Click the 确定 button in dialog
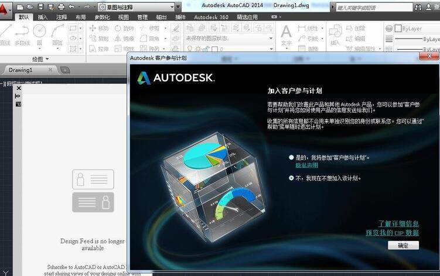Image resolution: width=440 pixels, height=276 pixels. click(x=403, y=246)
